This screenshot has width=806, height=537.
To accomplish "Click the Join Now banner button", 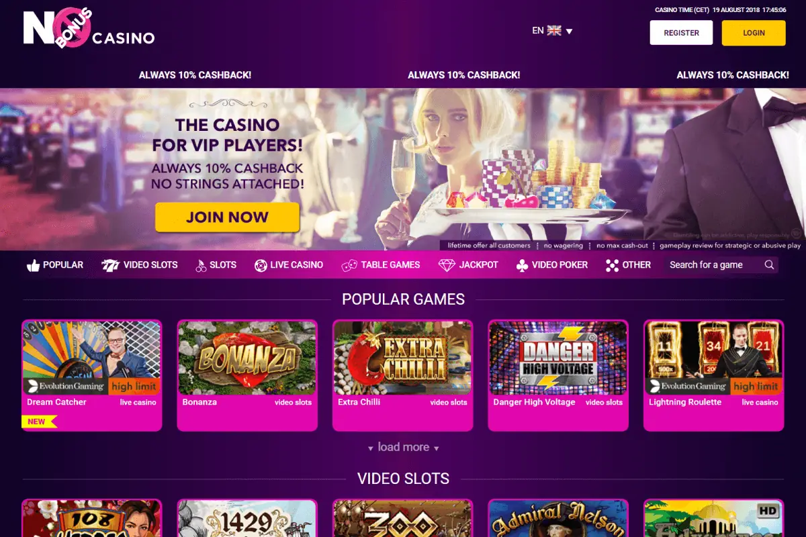I will click(x=227, y=217).
